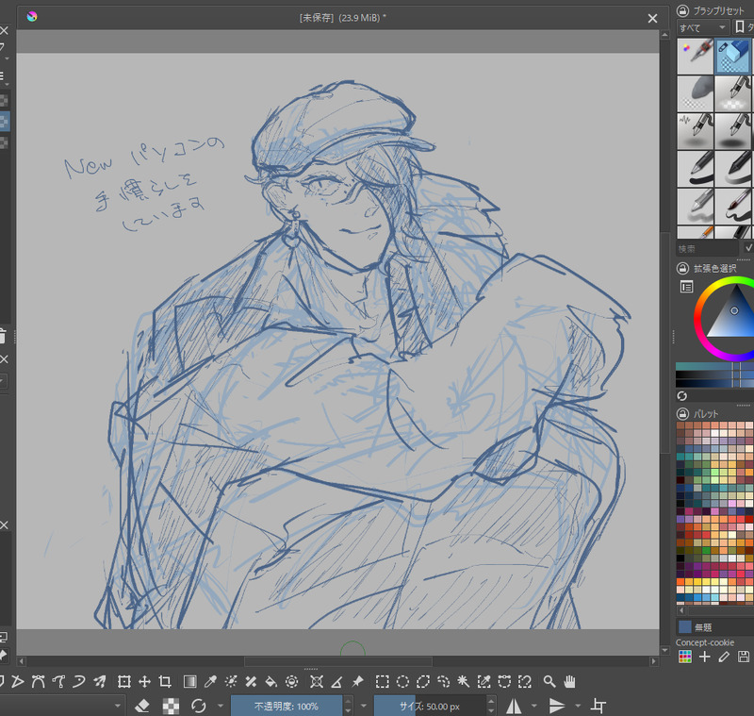
Task: Open dropdown next to reload preset
Action: 221,706
